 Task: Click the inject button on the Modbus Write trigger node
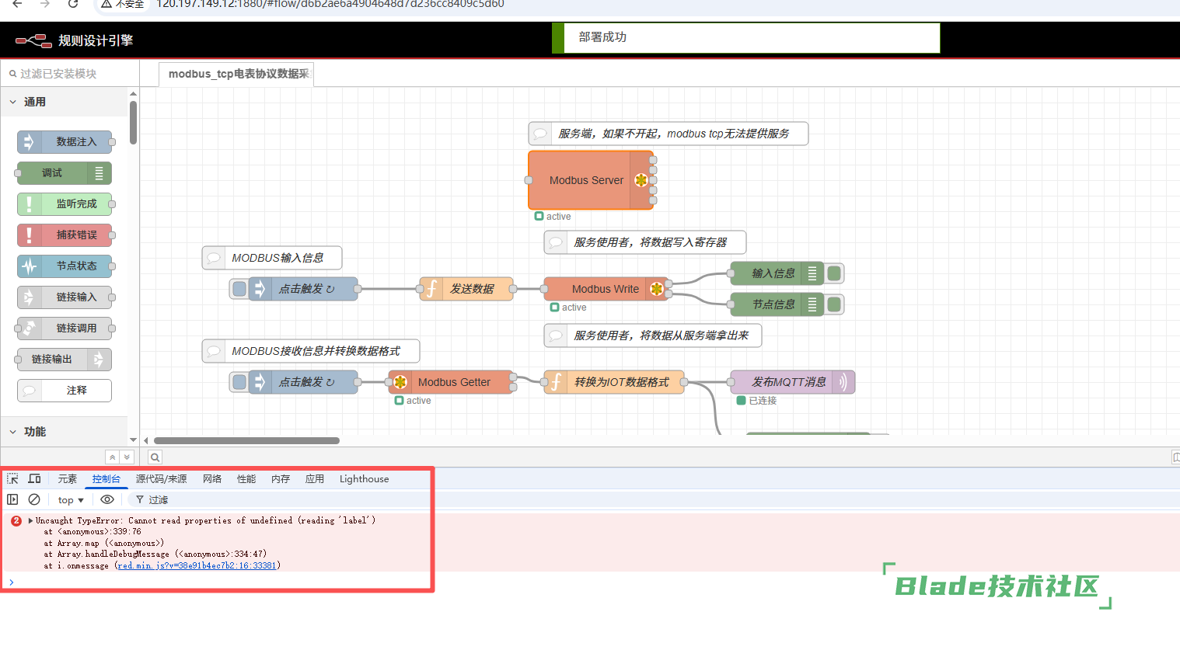pos(239,289)
